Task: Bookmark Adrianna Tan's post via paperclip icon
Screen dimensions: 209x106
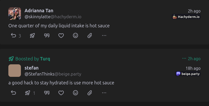Action: (x=90, y=35)
